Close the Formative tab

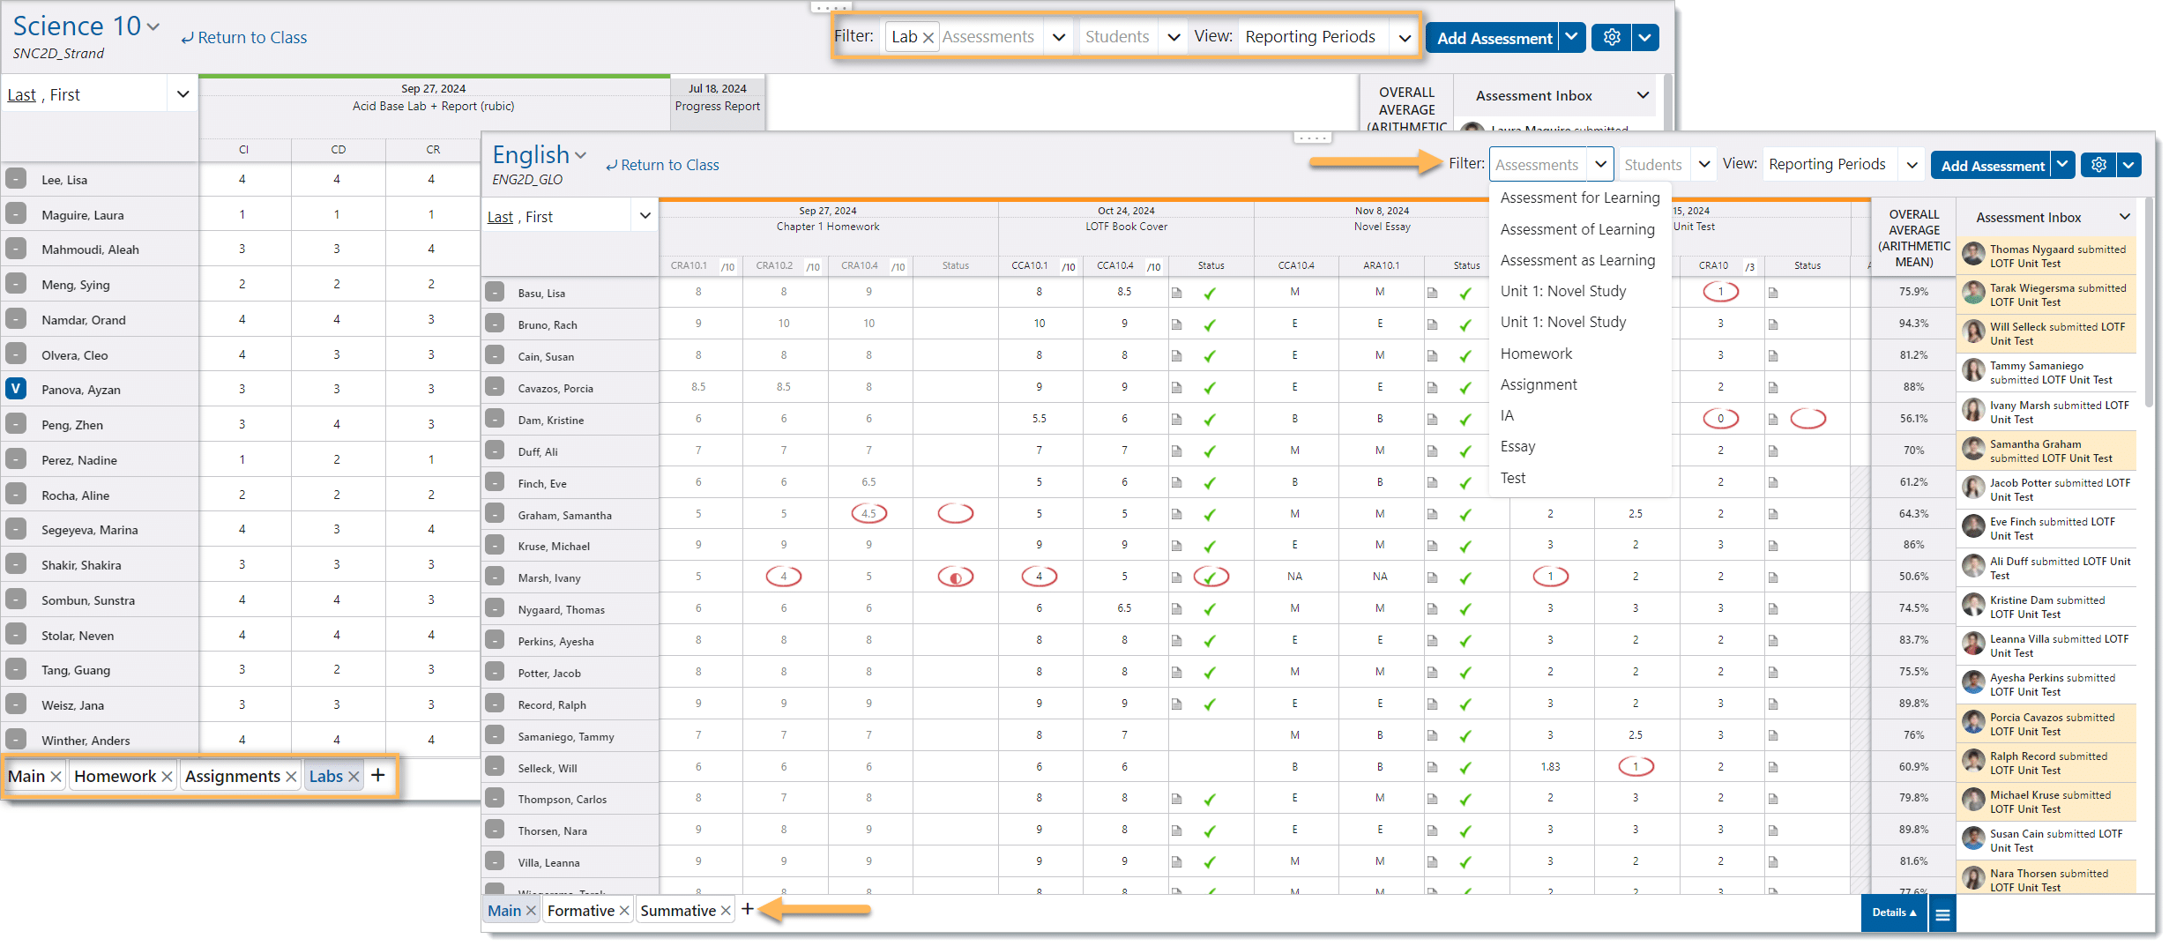pyautogui.click(x=624, y=911)
